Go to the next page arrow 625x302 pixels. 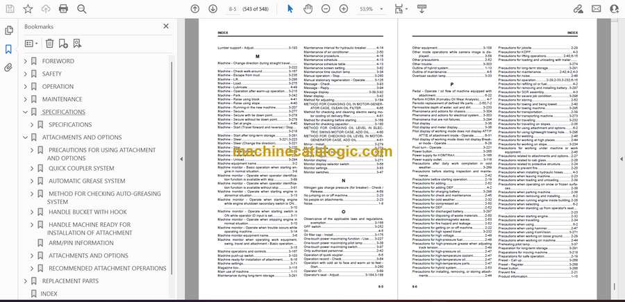(213, 9)
